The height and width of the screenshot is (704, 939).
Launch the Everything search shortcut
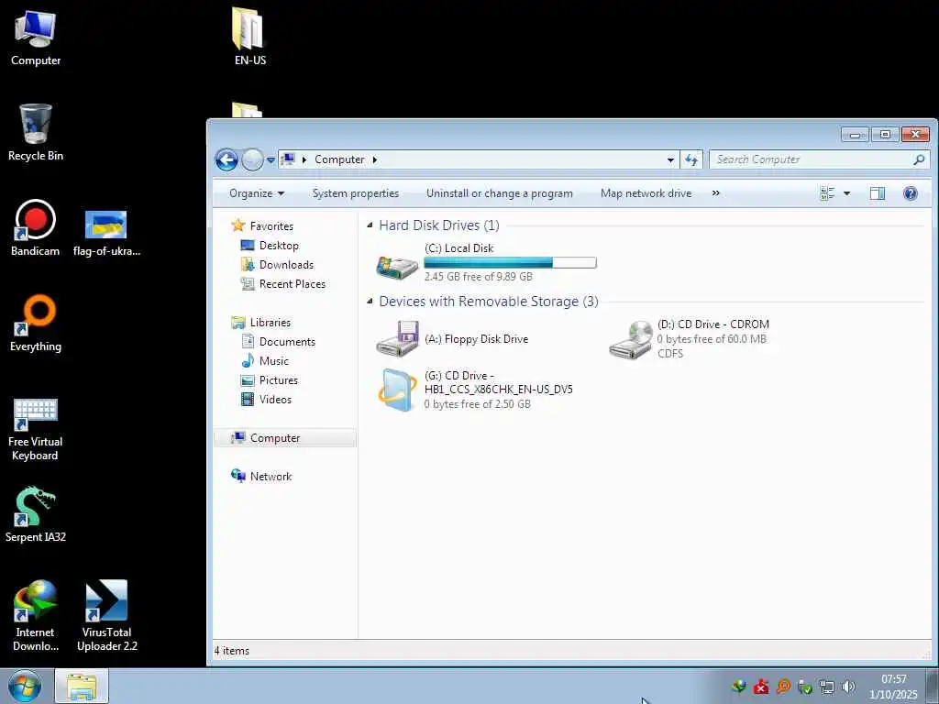point(36,324)
